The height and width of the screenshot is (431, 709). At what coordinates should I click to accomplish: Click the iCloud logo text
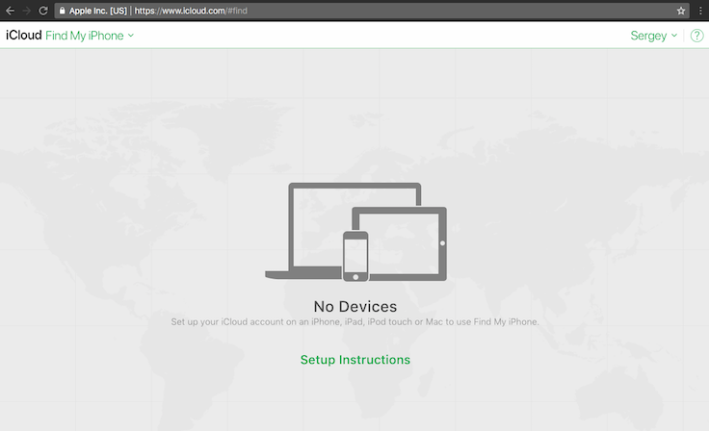[x=23, y=36]
